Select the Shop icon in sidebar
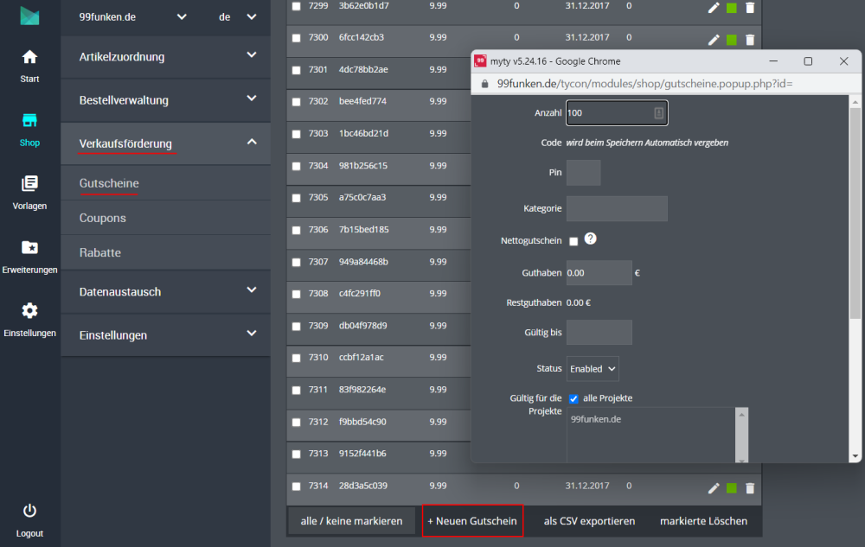865x547 pixels. coord(29,121)
